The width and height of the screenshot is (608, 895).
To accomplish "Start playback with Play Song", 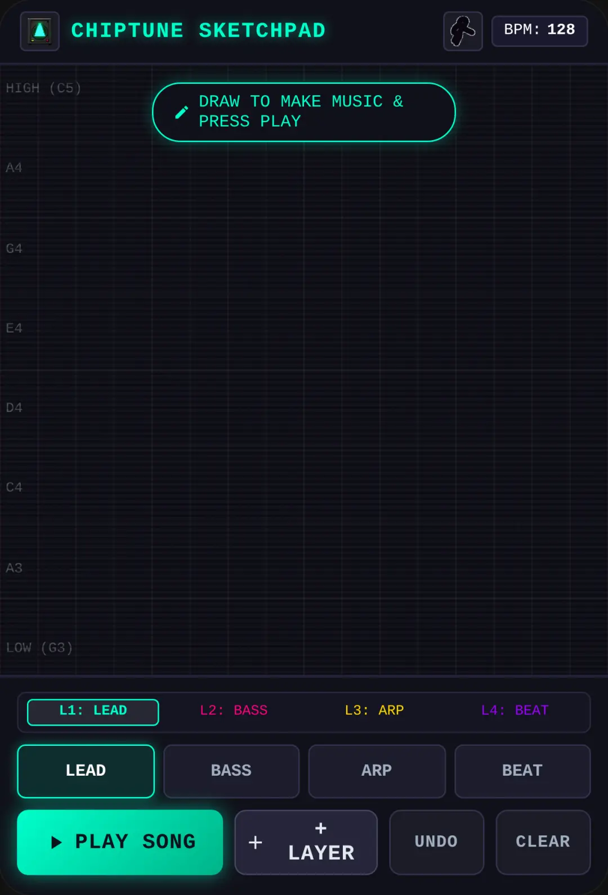I will pyautogui.click(x=120, y=842).
